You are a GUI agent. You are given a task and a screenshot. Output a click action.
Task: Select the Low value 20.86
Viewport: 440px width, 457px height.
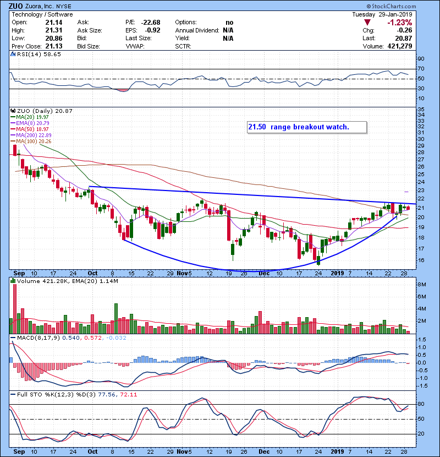(x=54, y=38)
